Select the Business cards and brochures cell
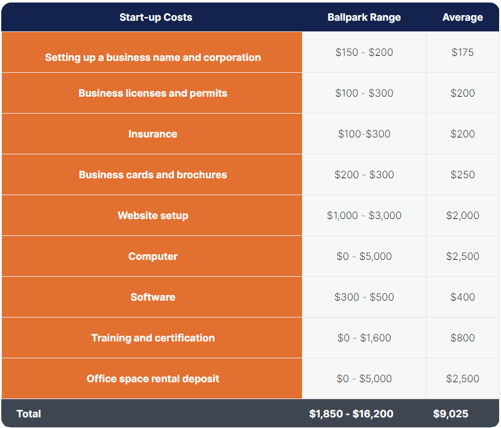501x428 pixels. (x=153, y=174)
